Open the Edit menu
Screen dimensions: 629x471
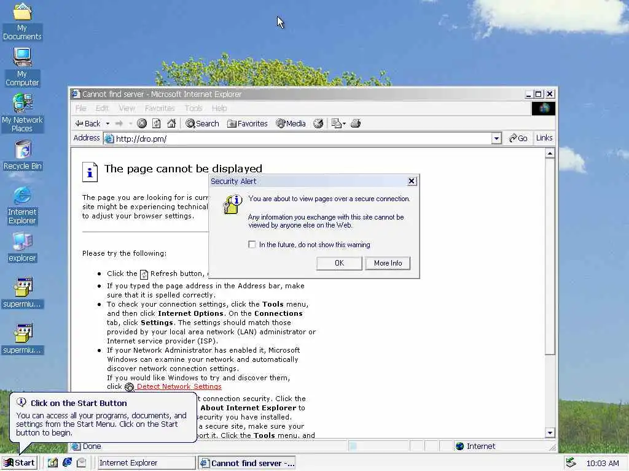pyautogui.click(x=102, y=108)
